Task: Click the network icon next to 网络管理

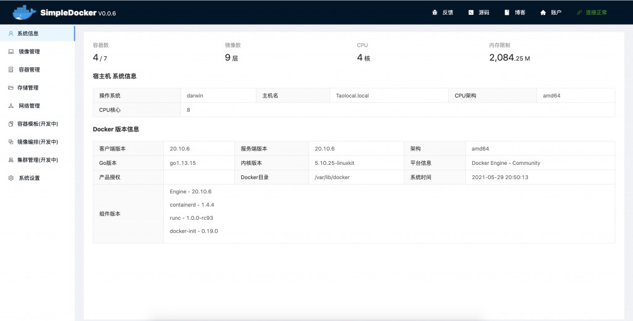Action: [x=11, y=106]
